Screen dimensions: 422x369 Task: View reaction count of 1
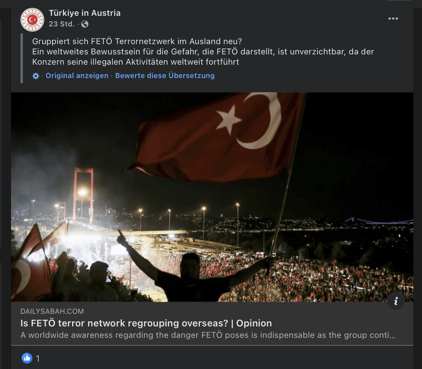(x=38, y=358)
